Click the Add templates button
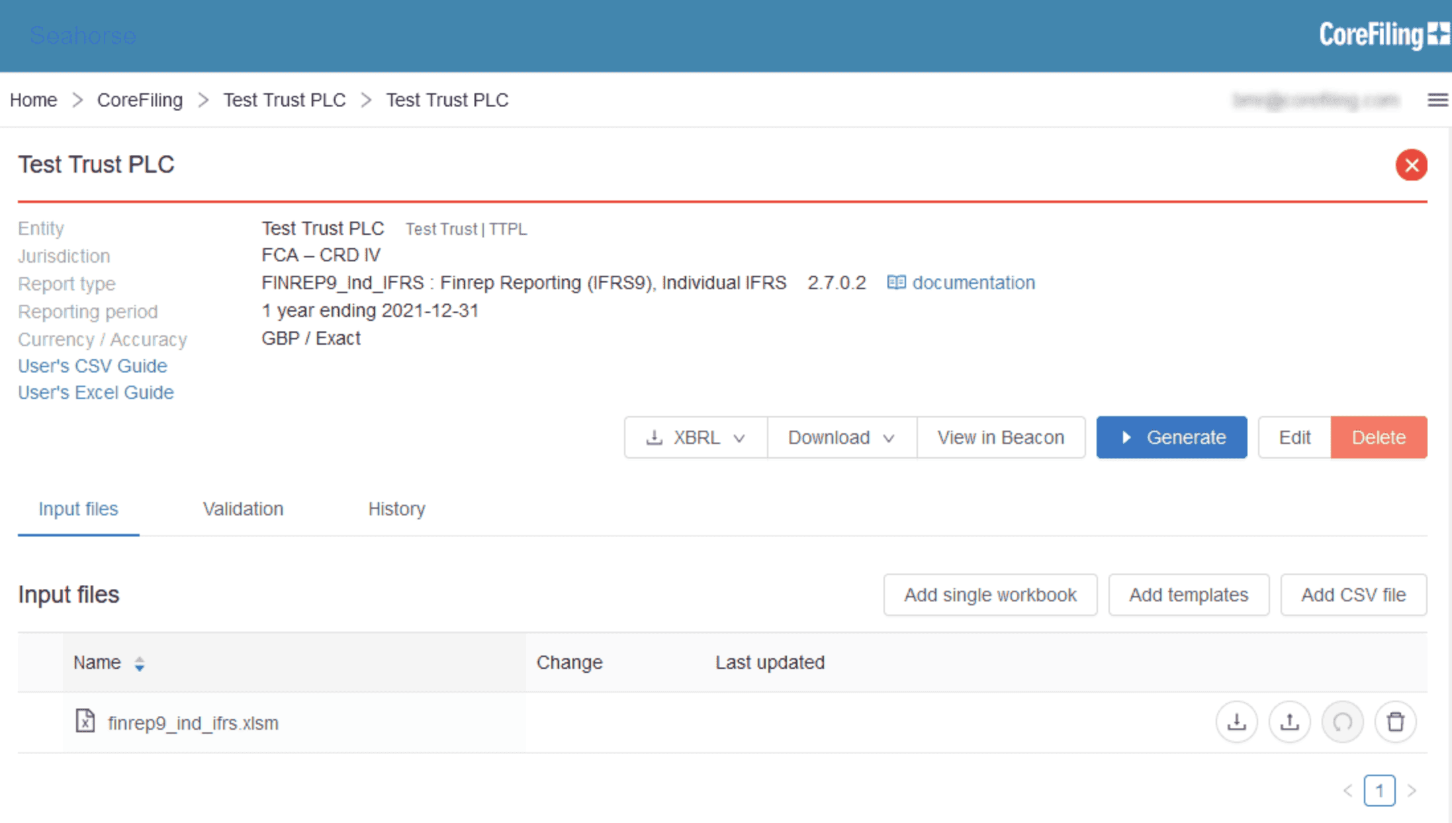 1188,595
